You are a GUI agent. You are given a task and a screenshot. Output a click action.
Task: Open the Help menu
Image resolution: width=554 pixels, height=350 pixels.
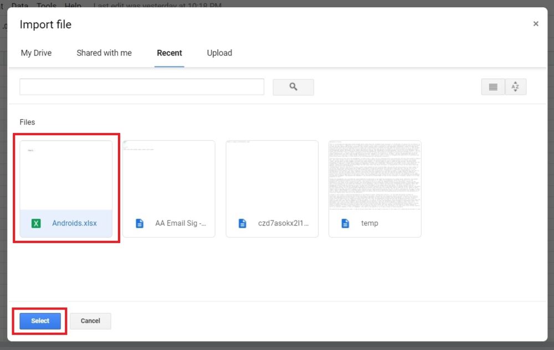click(x=73, y=6)
